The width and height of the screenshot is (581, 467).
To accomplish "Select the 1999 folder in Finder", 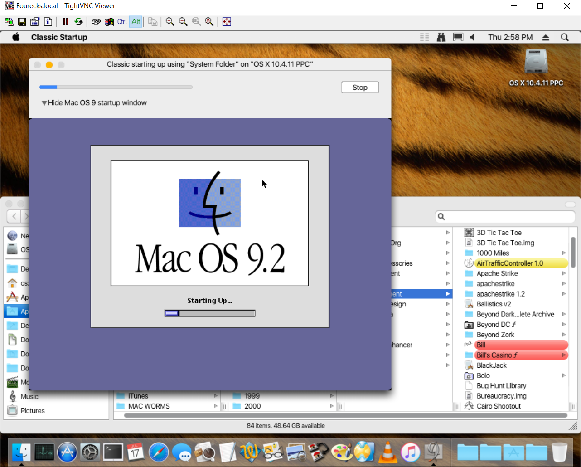I will pos(252,396).
